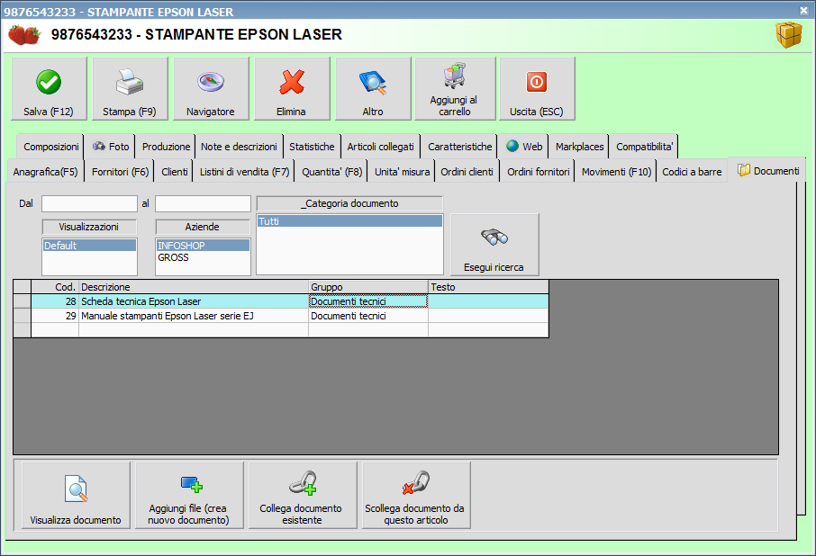Image resolution: width=816 pixels, height=556 pixels.
Task: Switch to Ordini fornitori tab
Action: (x=538, y=172)
